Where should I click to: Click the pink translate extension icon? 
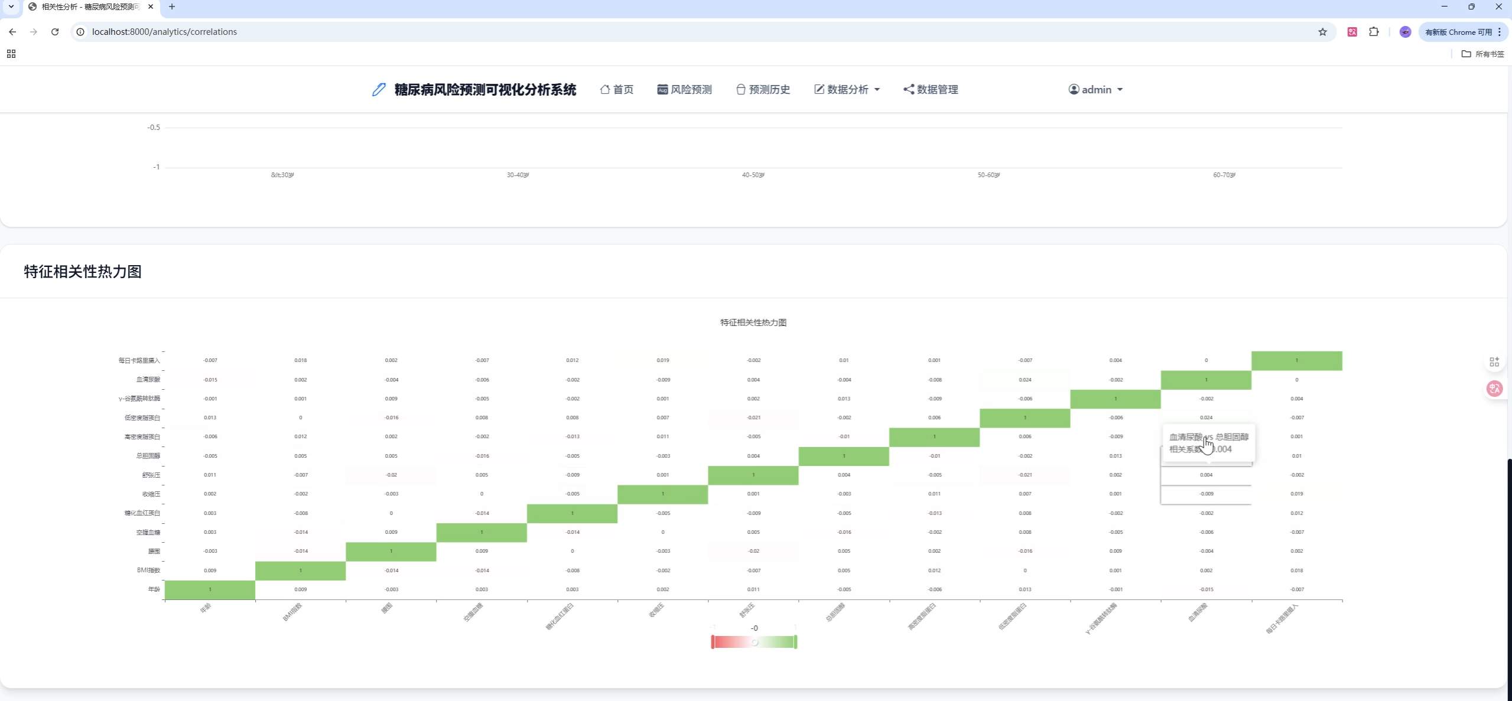[1352, 32]
